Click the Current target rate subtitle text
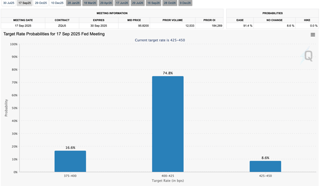 [x=160, y=40]
